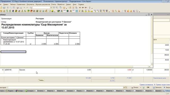Click the M memory toolbar button
The image size is (170, 95).
coord(80,8)
